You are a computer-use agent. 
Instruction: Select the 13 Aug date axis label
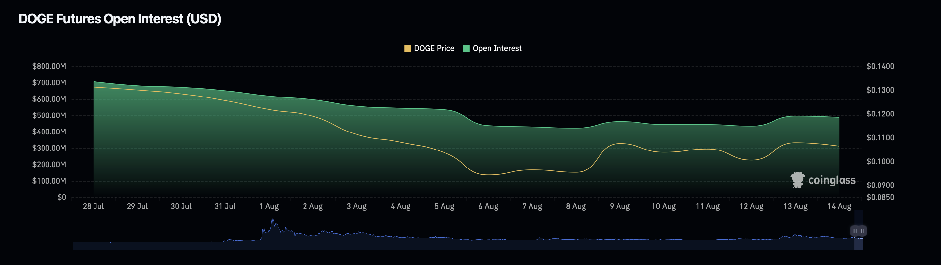(x=795, y=206)
